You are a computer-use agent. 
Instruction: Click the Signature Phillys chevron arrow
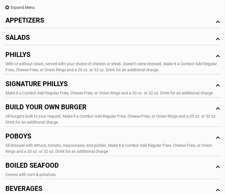218,85
